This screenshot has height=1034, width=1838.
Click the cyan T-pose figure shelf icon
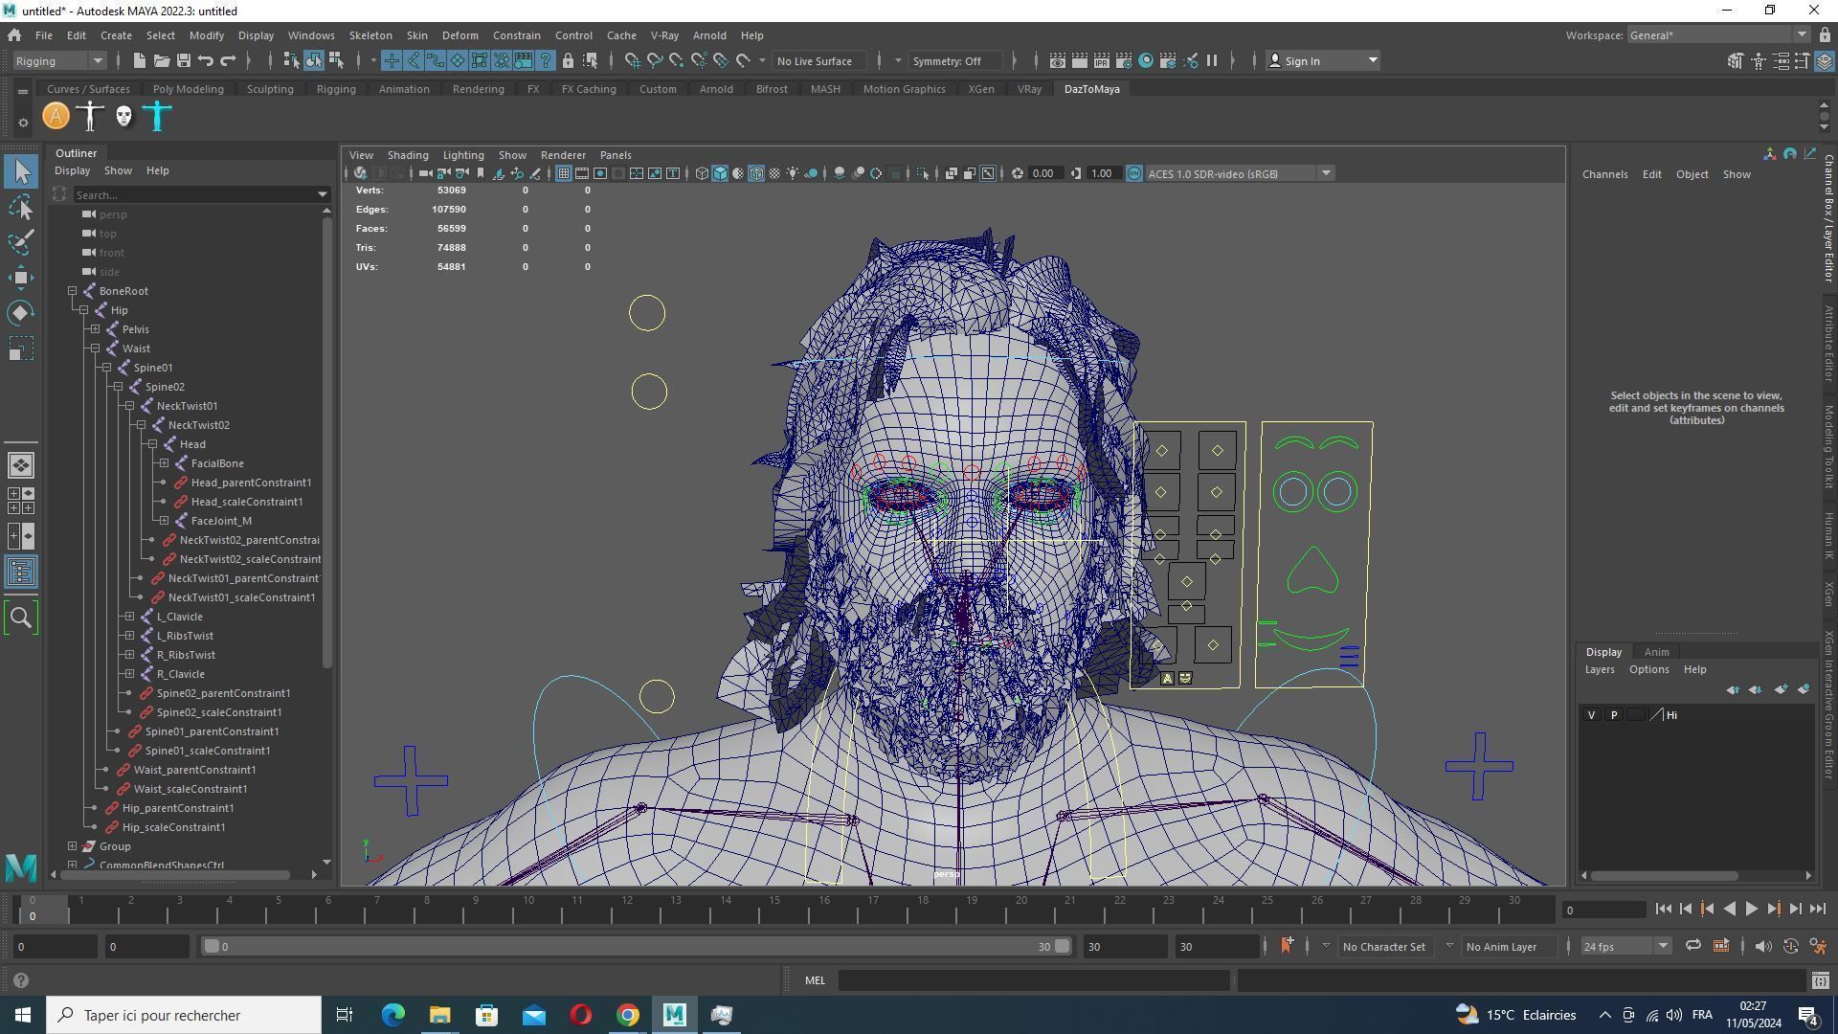pos(158,117)
